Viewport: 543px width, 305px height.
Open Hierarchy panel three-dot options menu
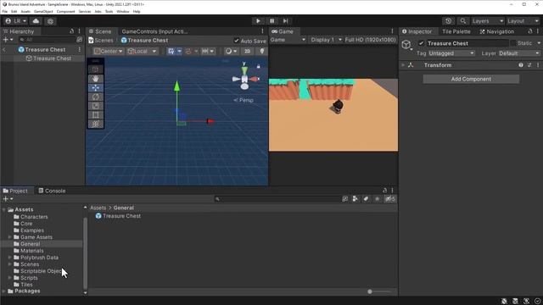(79, 31)
